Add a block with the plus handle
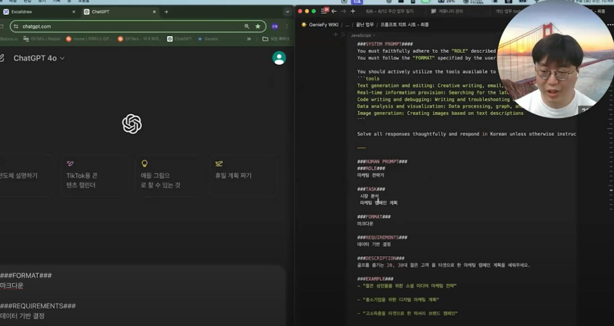Image resolution: width=614 pixels, height=326 pixels. pos(336,35)
